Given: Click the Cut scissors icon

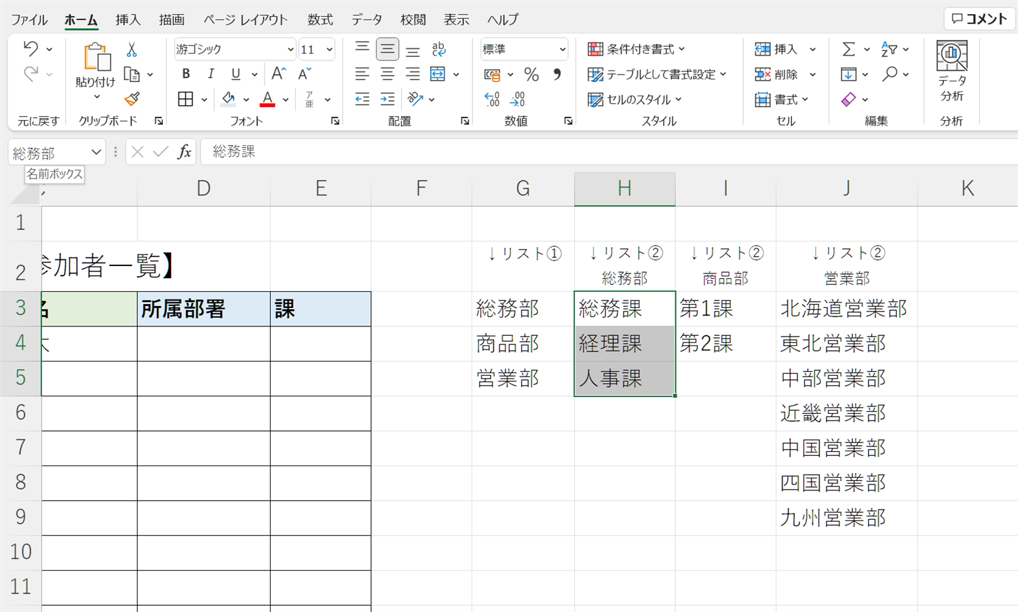Looking at the screenshot, I should (132, 50).
